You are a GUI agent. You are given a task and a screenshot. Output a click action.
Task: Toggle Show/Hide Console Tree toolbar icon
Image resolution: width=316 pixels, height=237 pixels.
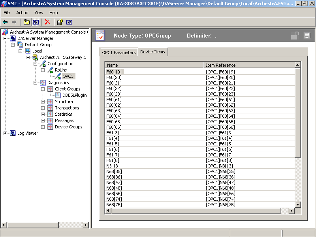tap(36, 22)
